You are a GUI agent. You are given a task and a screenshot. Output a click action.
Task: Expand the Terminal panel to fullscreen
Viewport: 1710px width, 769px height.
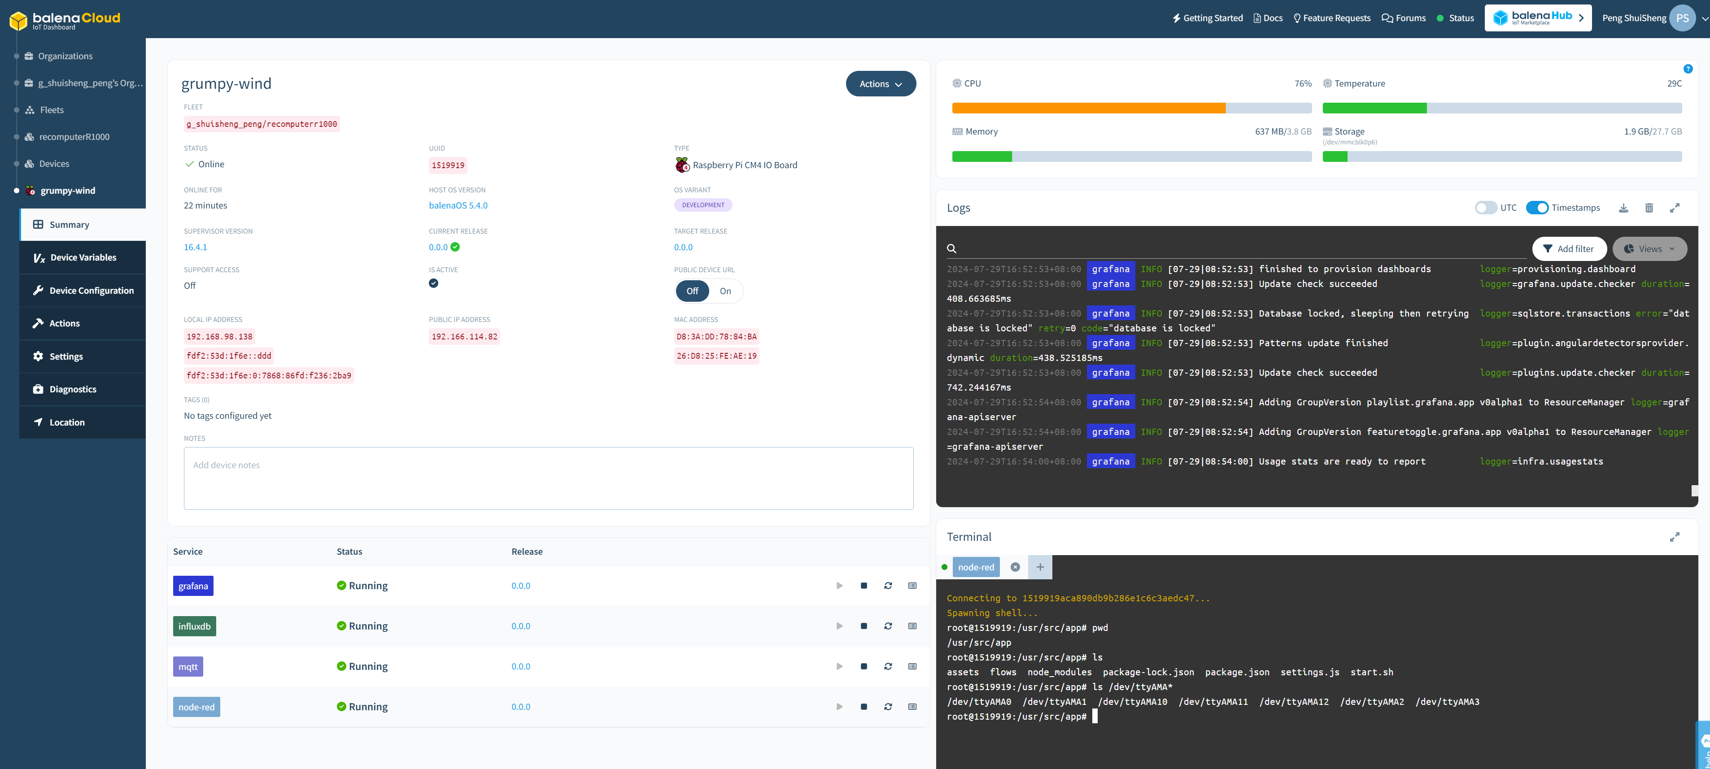(x=1675, y=538)
